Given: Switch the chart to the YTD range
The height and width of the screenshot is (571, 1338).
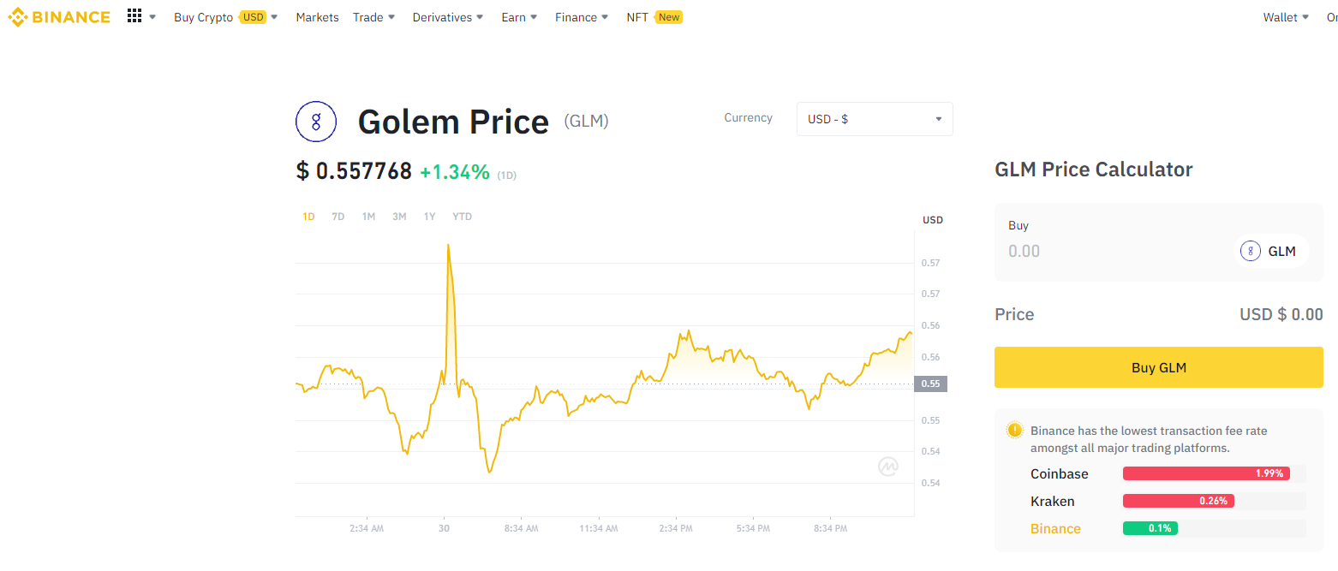Looking at the screenshot, I should (x=462, y=217).
